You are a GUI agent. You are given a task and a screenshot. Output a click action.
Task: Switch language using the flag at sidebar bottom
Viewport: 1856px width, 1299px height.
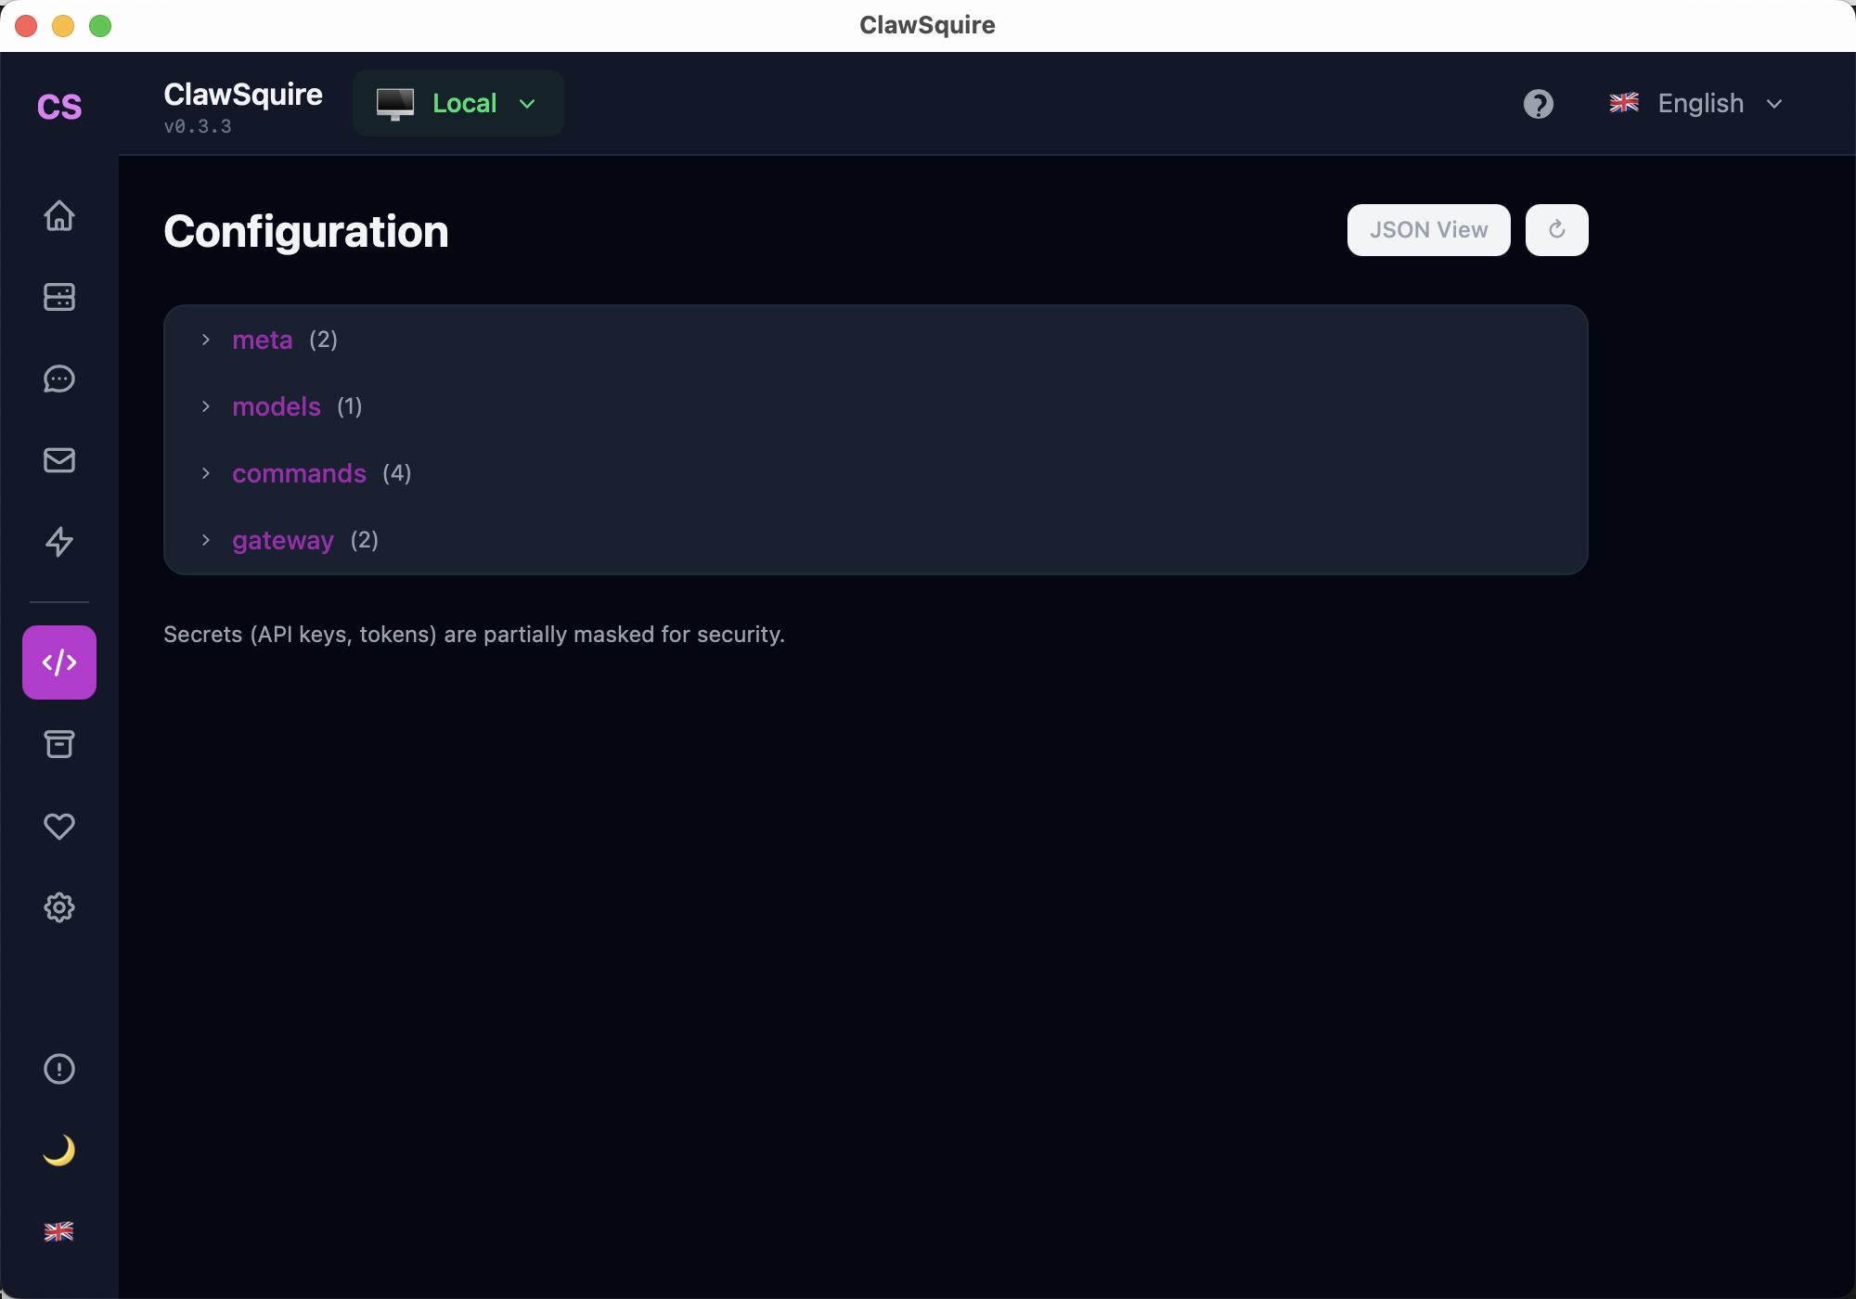click(59, 1231)
